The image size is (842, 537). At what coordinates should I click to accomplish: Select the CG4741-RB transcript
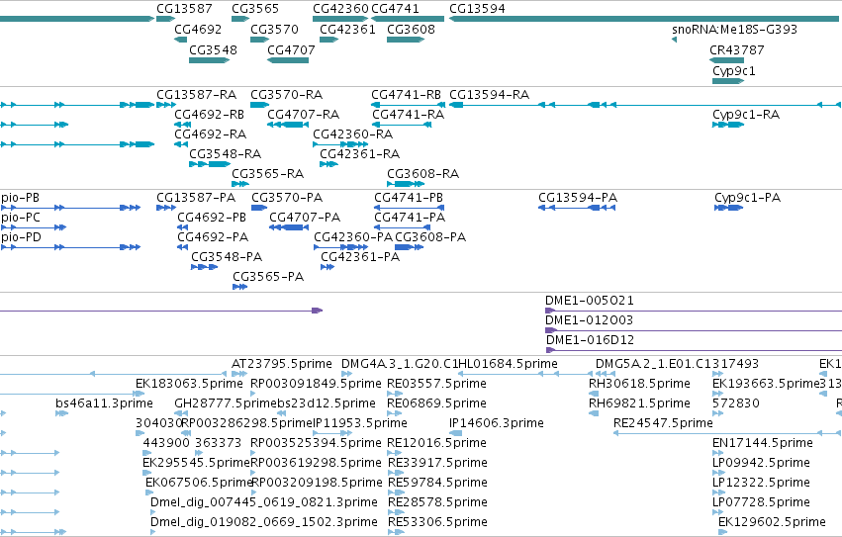[x=408, y=105]
